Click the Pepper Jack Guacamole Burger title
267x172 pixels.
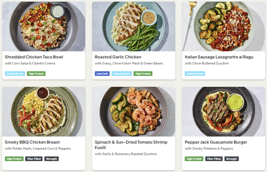(x=216, y=142)
